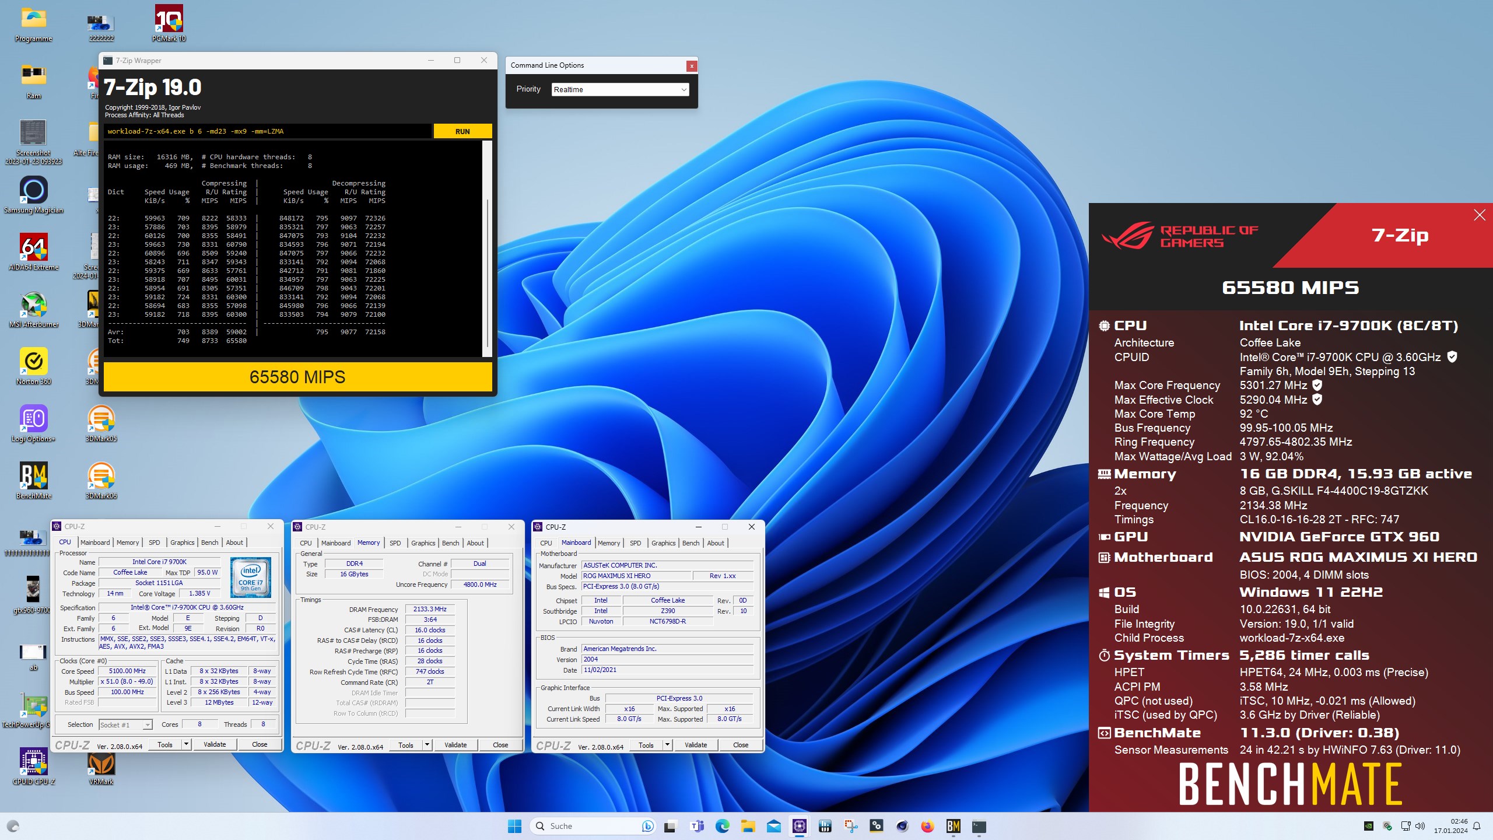Open Microsoft Teams from taskbar
The image size is (1493, 840).
[697, 826]
